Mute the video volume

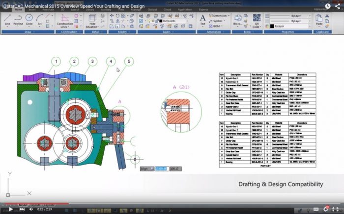(x=31, y=210)
